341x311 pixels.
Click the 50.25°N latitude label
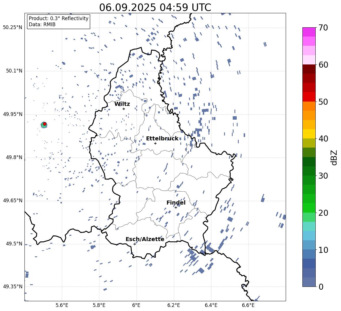pos(13,28)
